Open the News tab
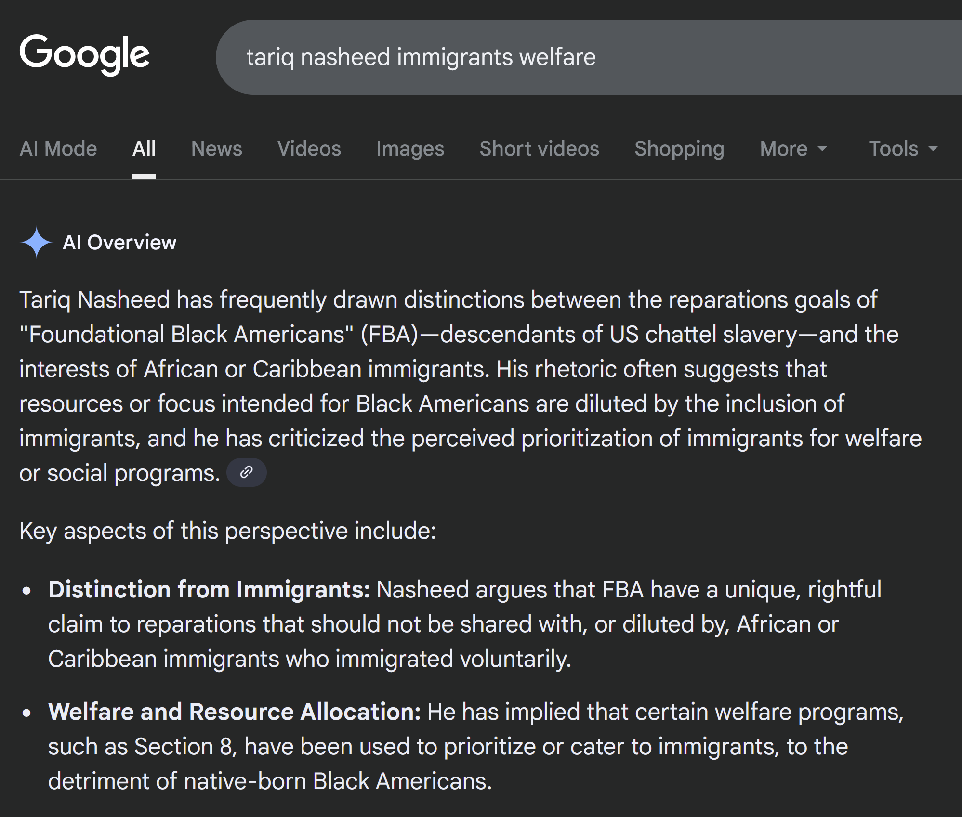Screen dimensions: 962x817 click(x=216, y=149)
